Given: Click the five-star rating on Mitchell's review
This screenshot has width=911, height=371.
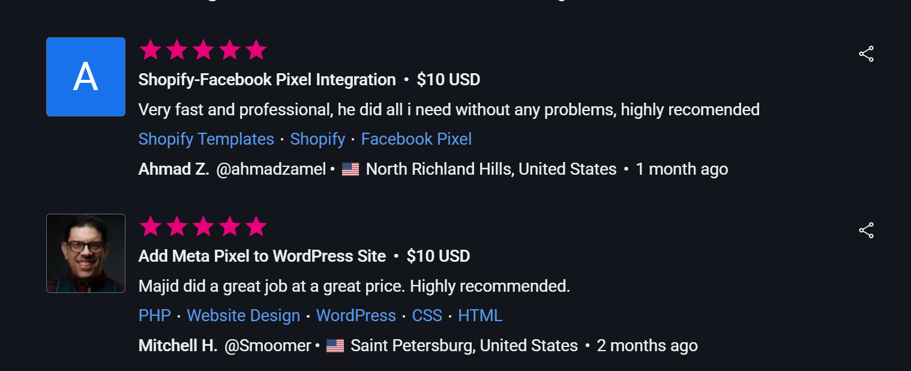Looking at the screenshot, I should click(x=203, y=227).
